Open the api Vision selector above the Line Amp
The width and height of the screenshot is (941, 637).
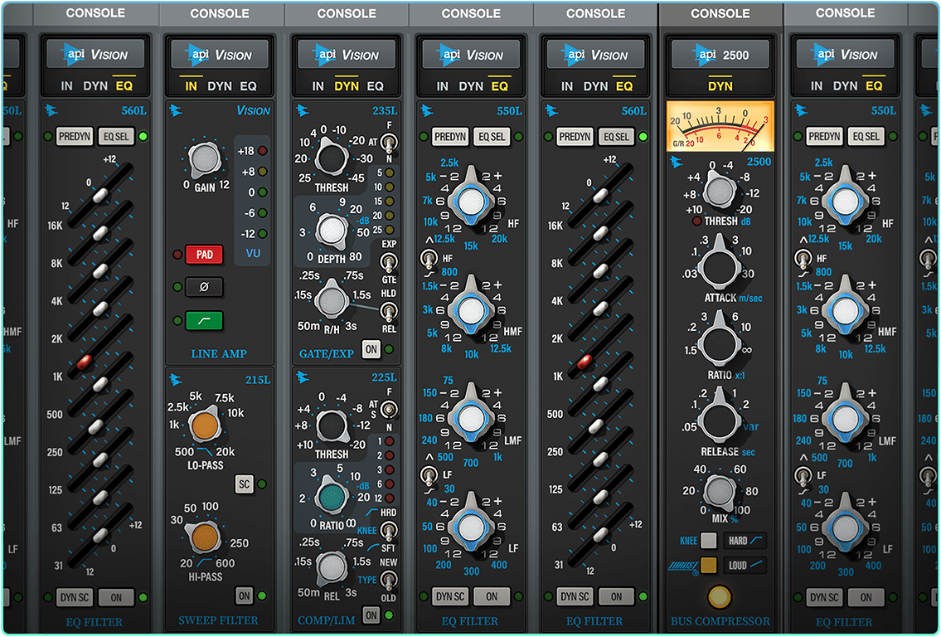[219, 55]
